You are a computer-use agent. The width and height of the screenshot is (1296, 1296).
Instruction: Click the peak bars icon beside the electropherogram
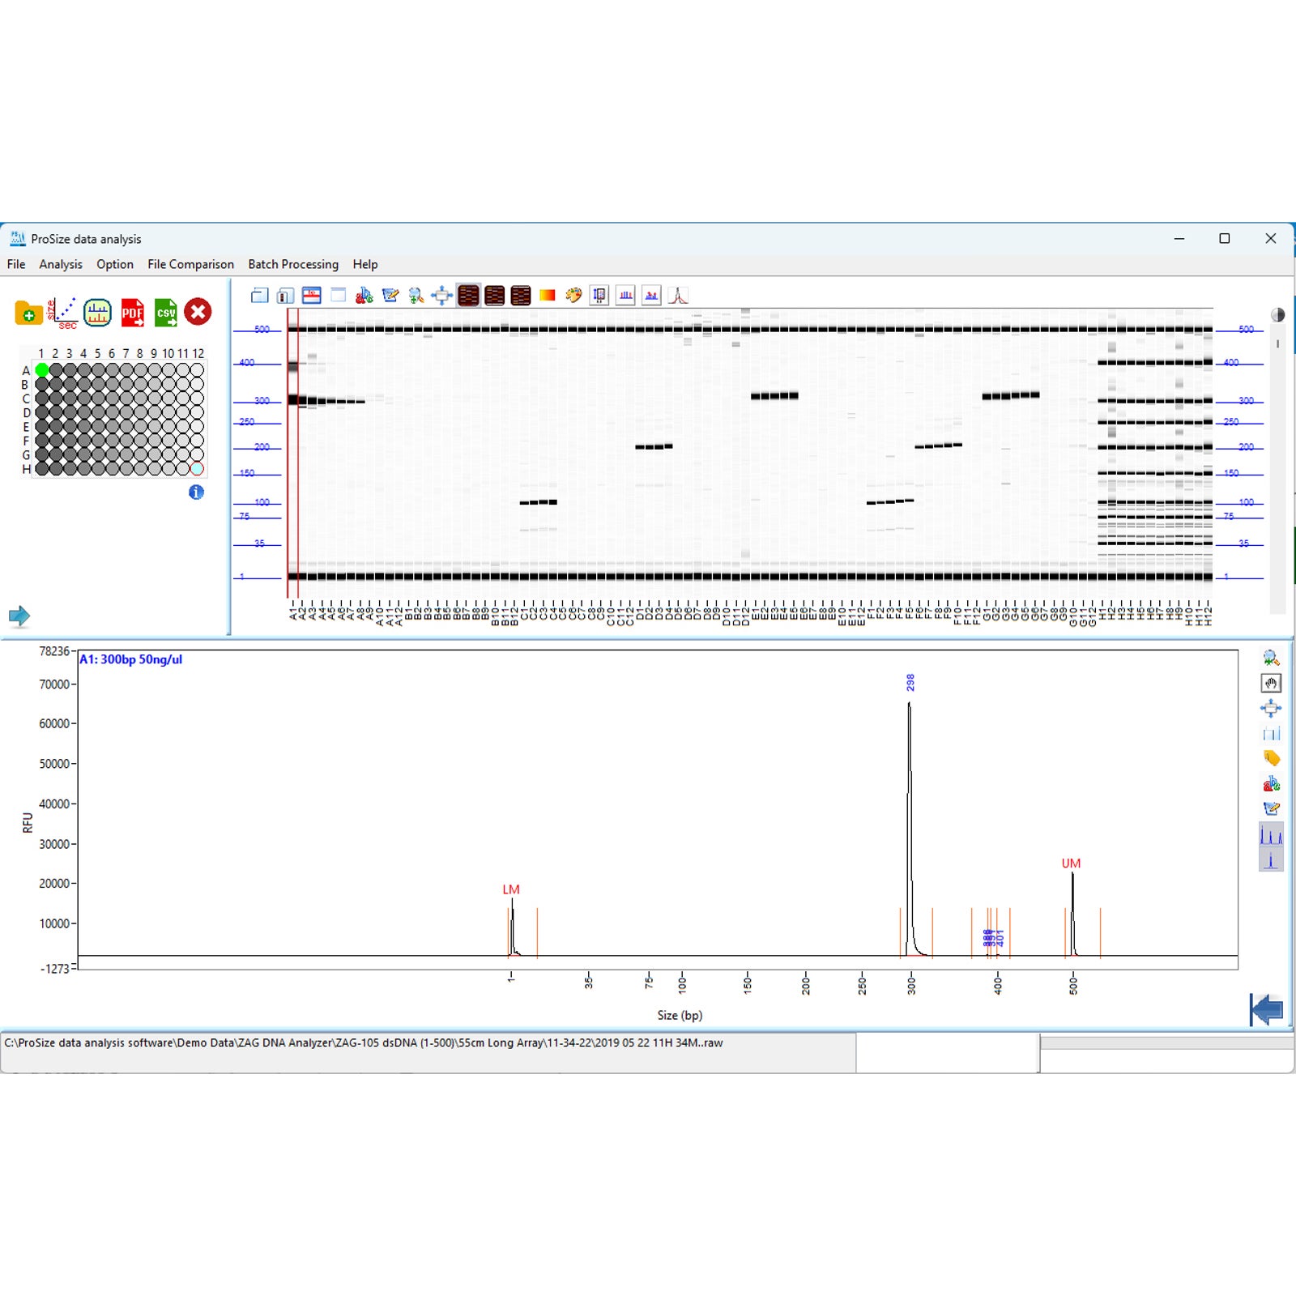(1271, 734)
